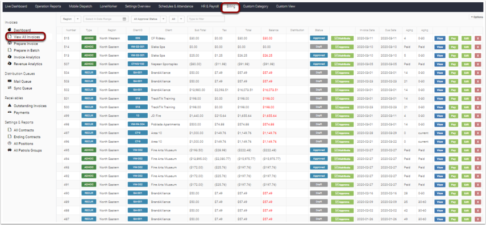Open the Custom Category tab

256,6
